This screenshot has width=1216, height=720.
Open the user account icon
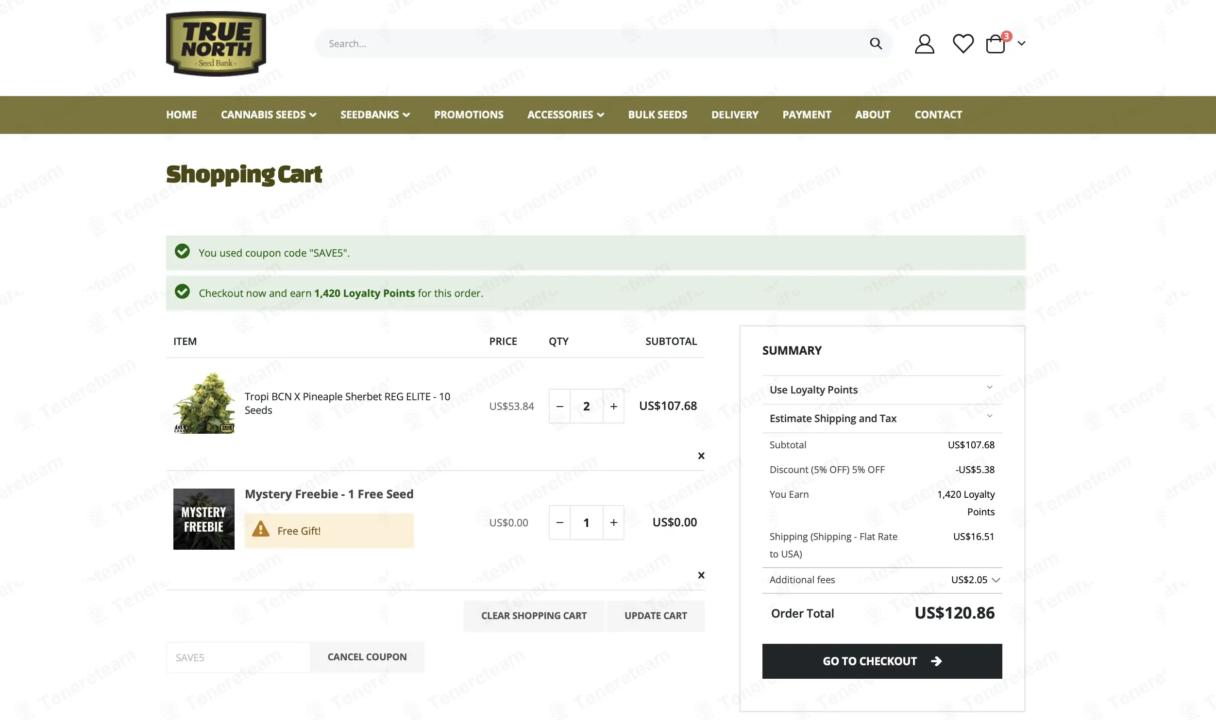pos(924,44)
